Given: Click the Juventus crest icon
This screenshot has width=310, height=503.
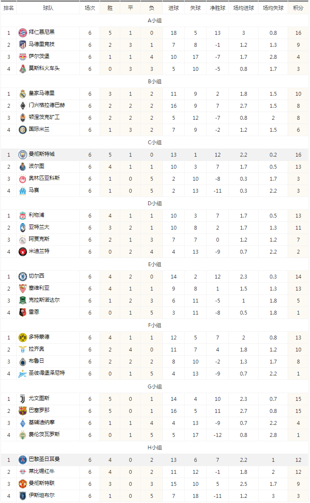Looking at the screenshot, I should (x=22, y=399).
